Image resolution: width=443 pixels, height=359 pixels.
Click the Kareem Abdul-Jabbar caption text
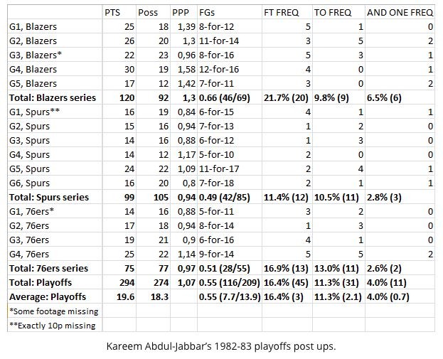coord(221,348)
